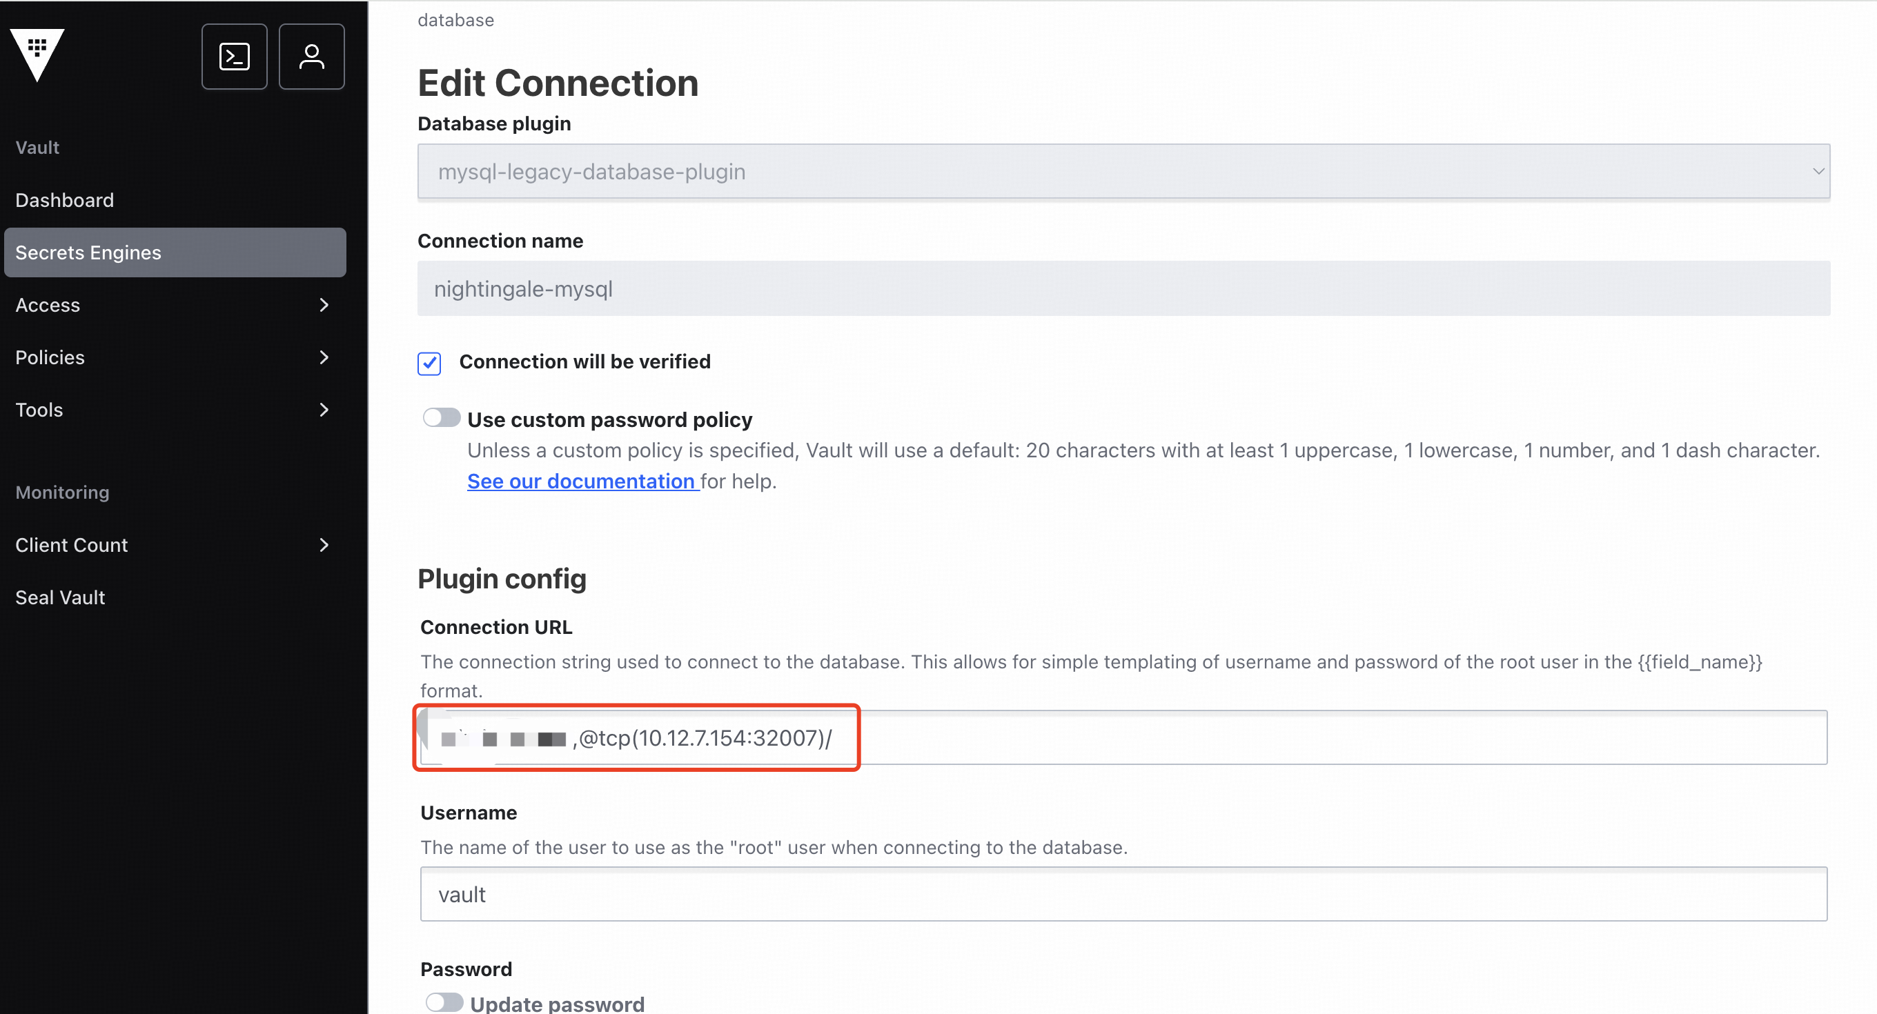The height and width of the screenshot is (1014, 1877).
Task: Expand the Policies sidebar section
Action: click(50, 357)
